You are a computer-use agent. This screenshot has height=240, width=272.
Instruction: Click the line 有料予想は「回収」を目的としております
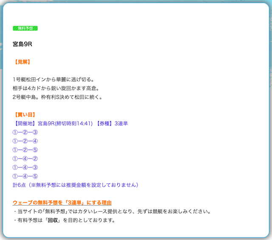tap(64, 220)
